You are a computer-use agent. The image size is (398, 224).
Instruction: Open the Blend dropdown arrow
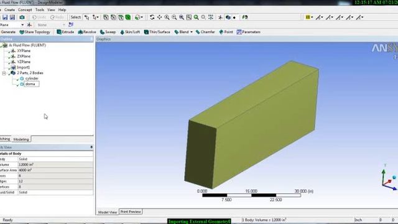click(x=192, y=32)
